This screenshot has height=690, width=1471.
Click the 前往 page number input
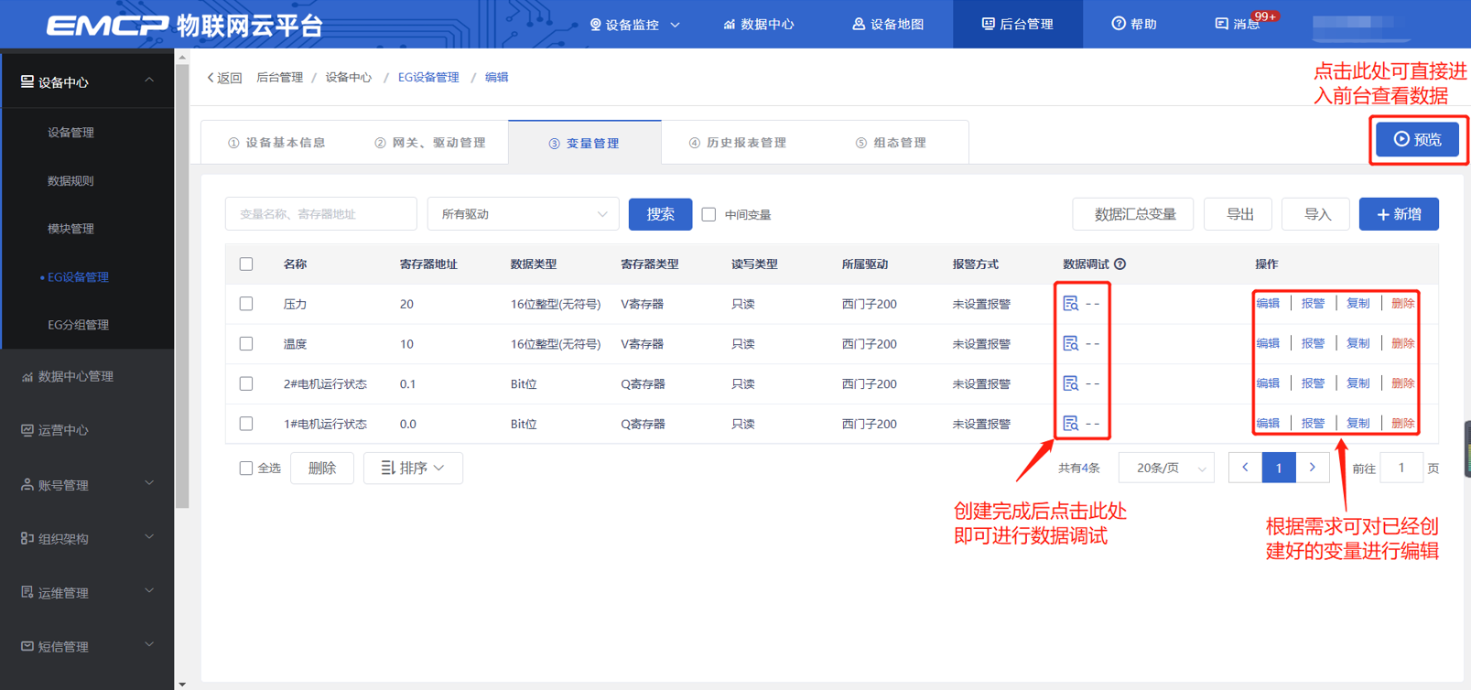[x=1401, y=468]
